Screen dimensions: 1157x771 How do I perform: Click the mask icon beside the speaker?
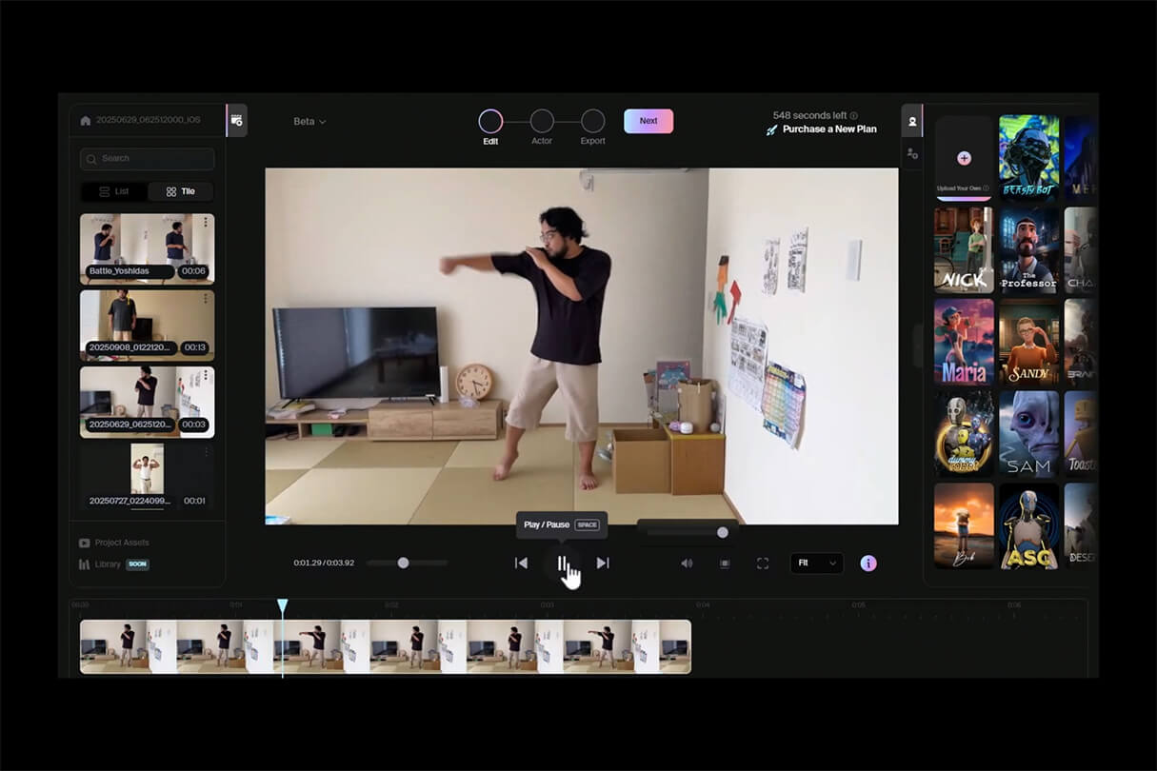coord(725,563)
